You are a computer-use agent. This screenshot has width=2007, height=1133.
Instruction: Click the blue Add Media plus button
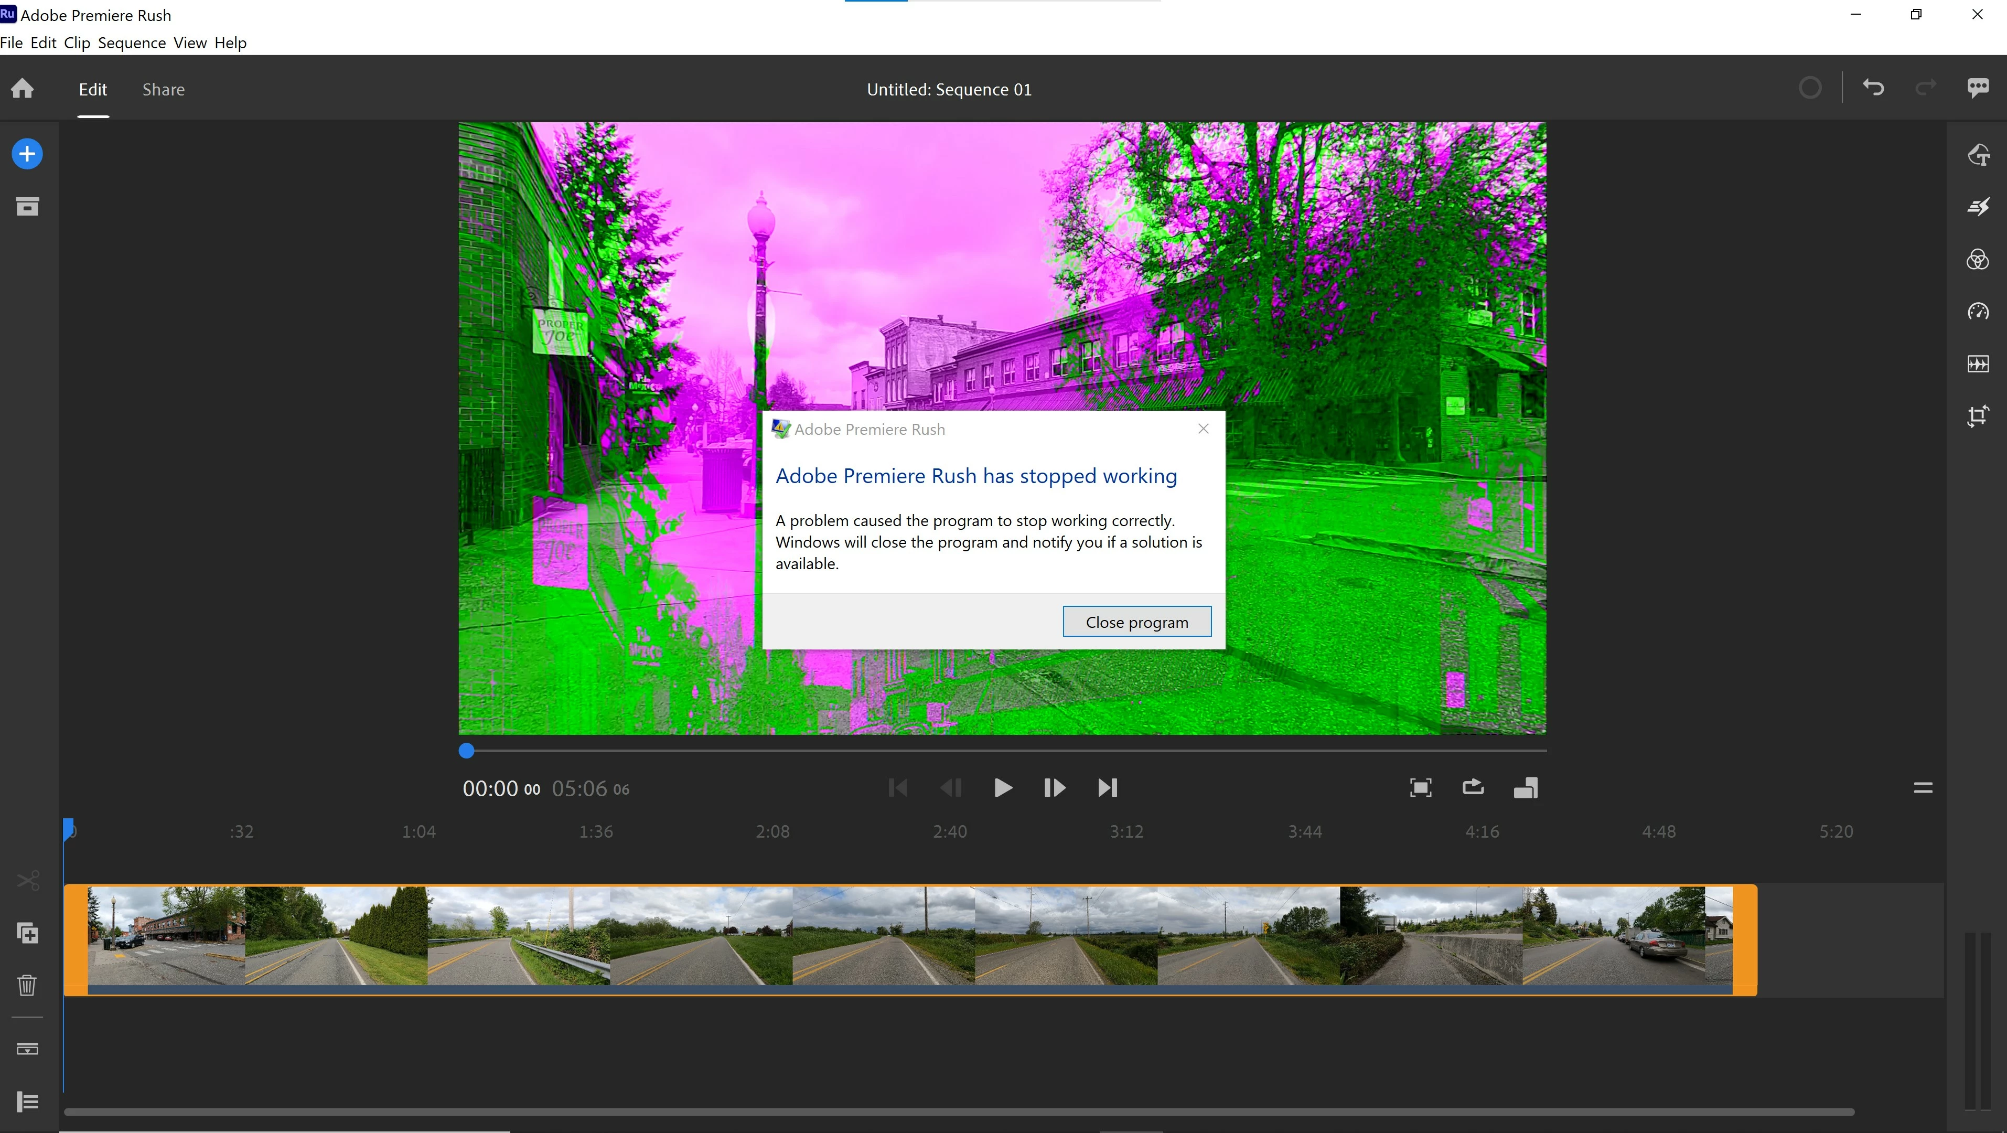pos(27,154)
